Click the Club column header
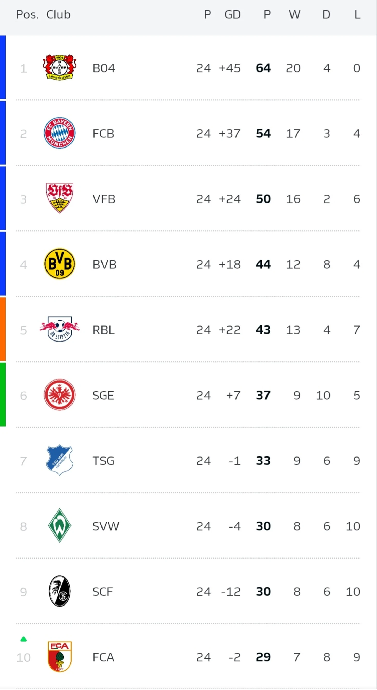 (x=58, y=14)
